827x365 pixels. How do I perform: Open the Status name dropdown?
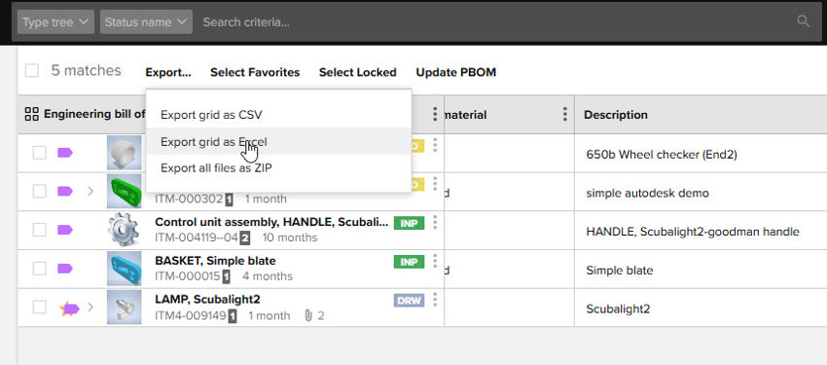coord(146,22)
